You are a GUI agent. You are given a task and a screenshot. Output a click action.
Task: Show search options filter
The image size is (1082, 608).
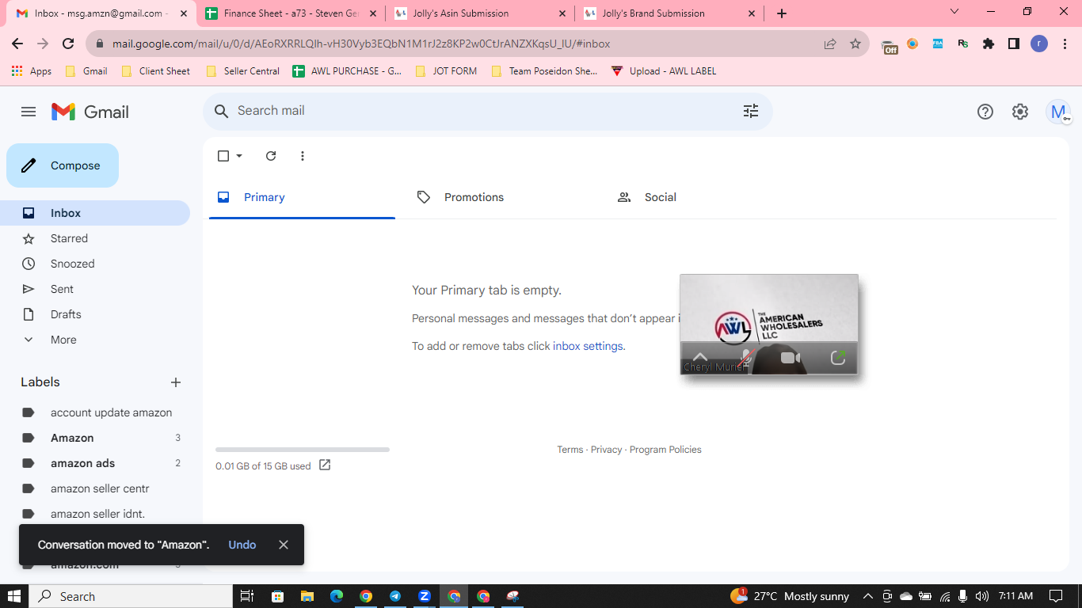tap(751, 111)
